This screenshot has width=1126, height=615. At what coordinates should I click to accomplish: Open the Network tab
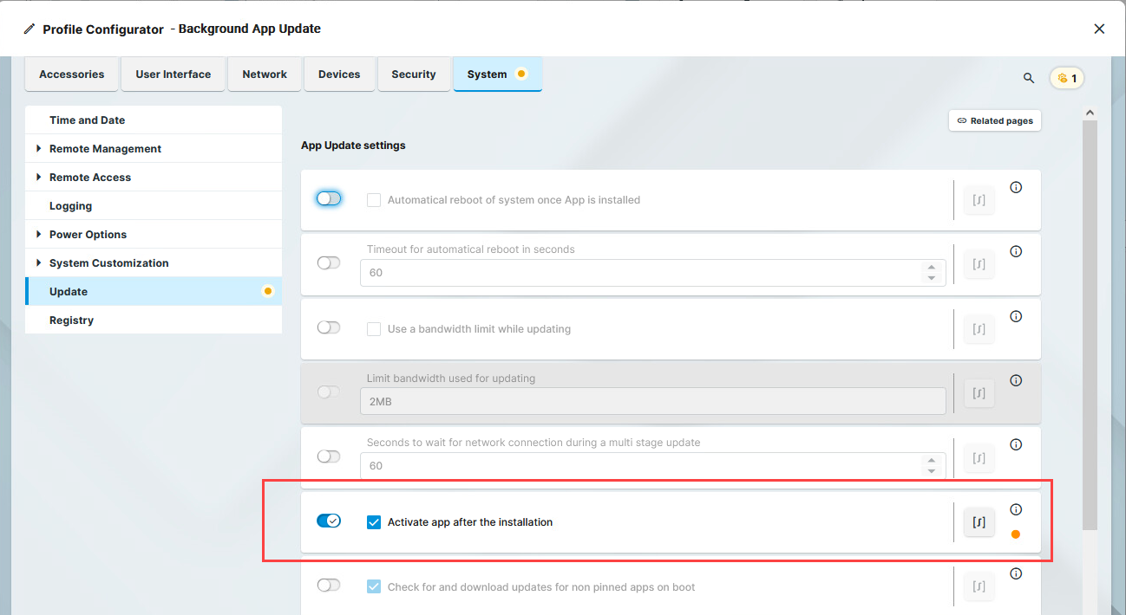265,74
